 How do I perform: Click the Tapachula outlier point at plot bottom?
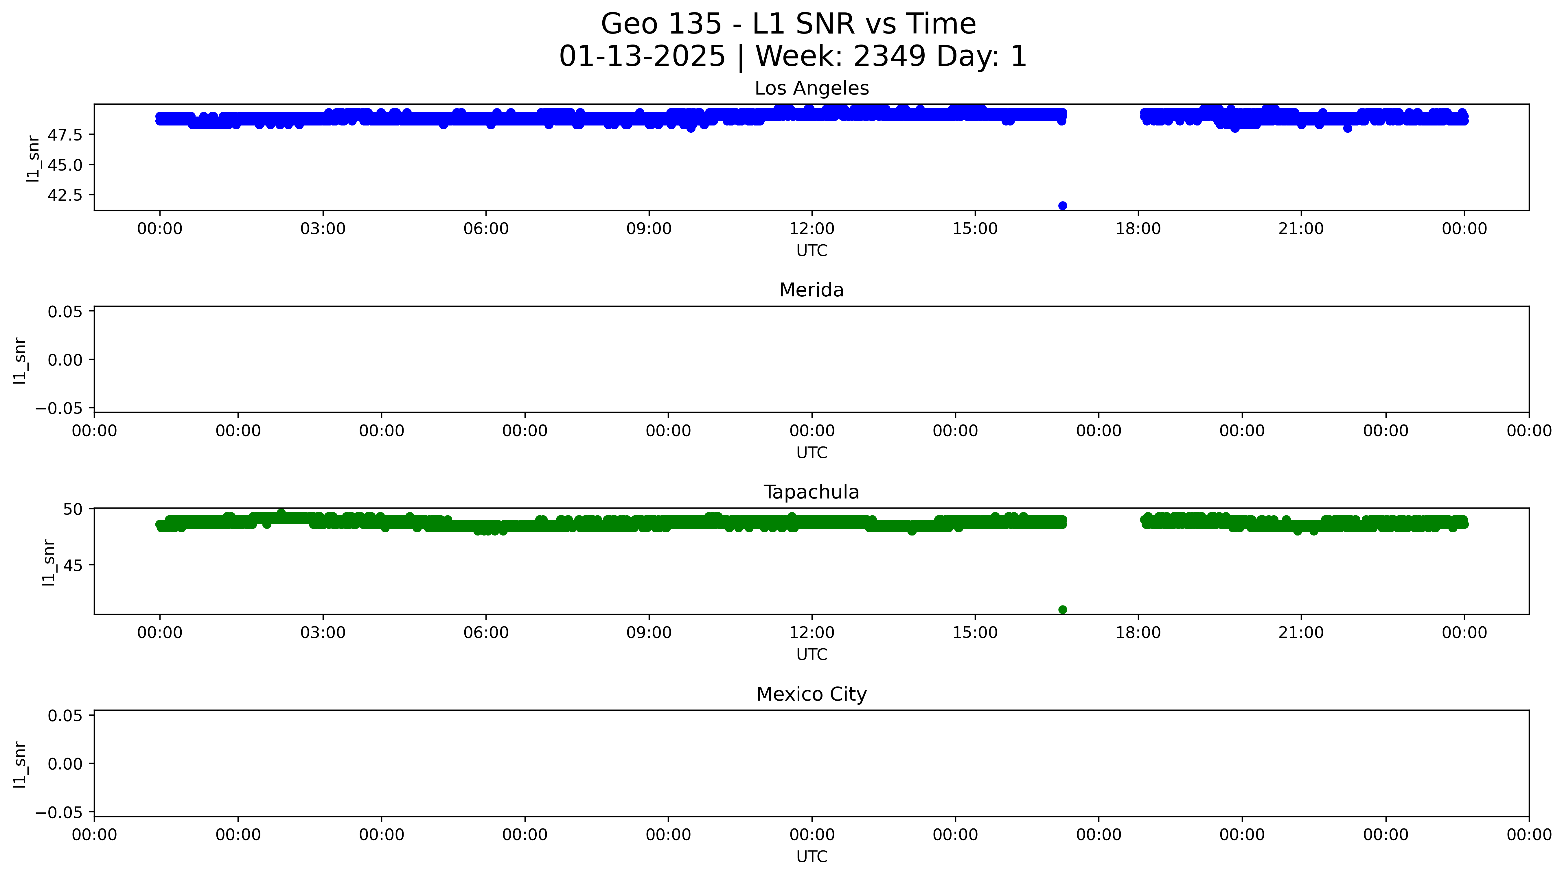coord(1063,609)
